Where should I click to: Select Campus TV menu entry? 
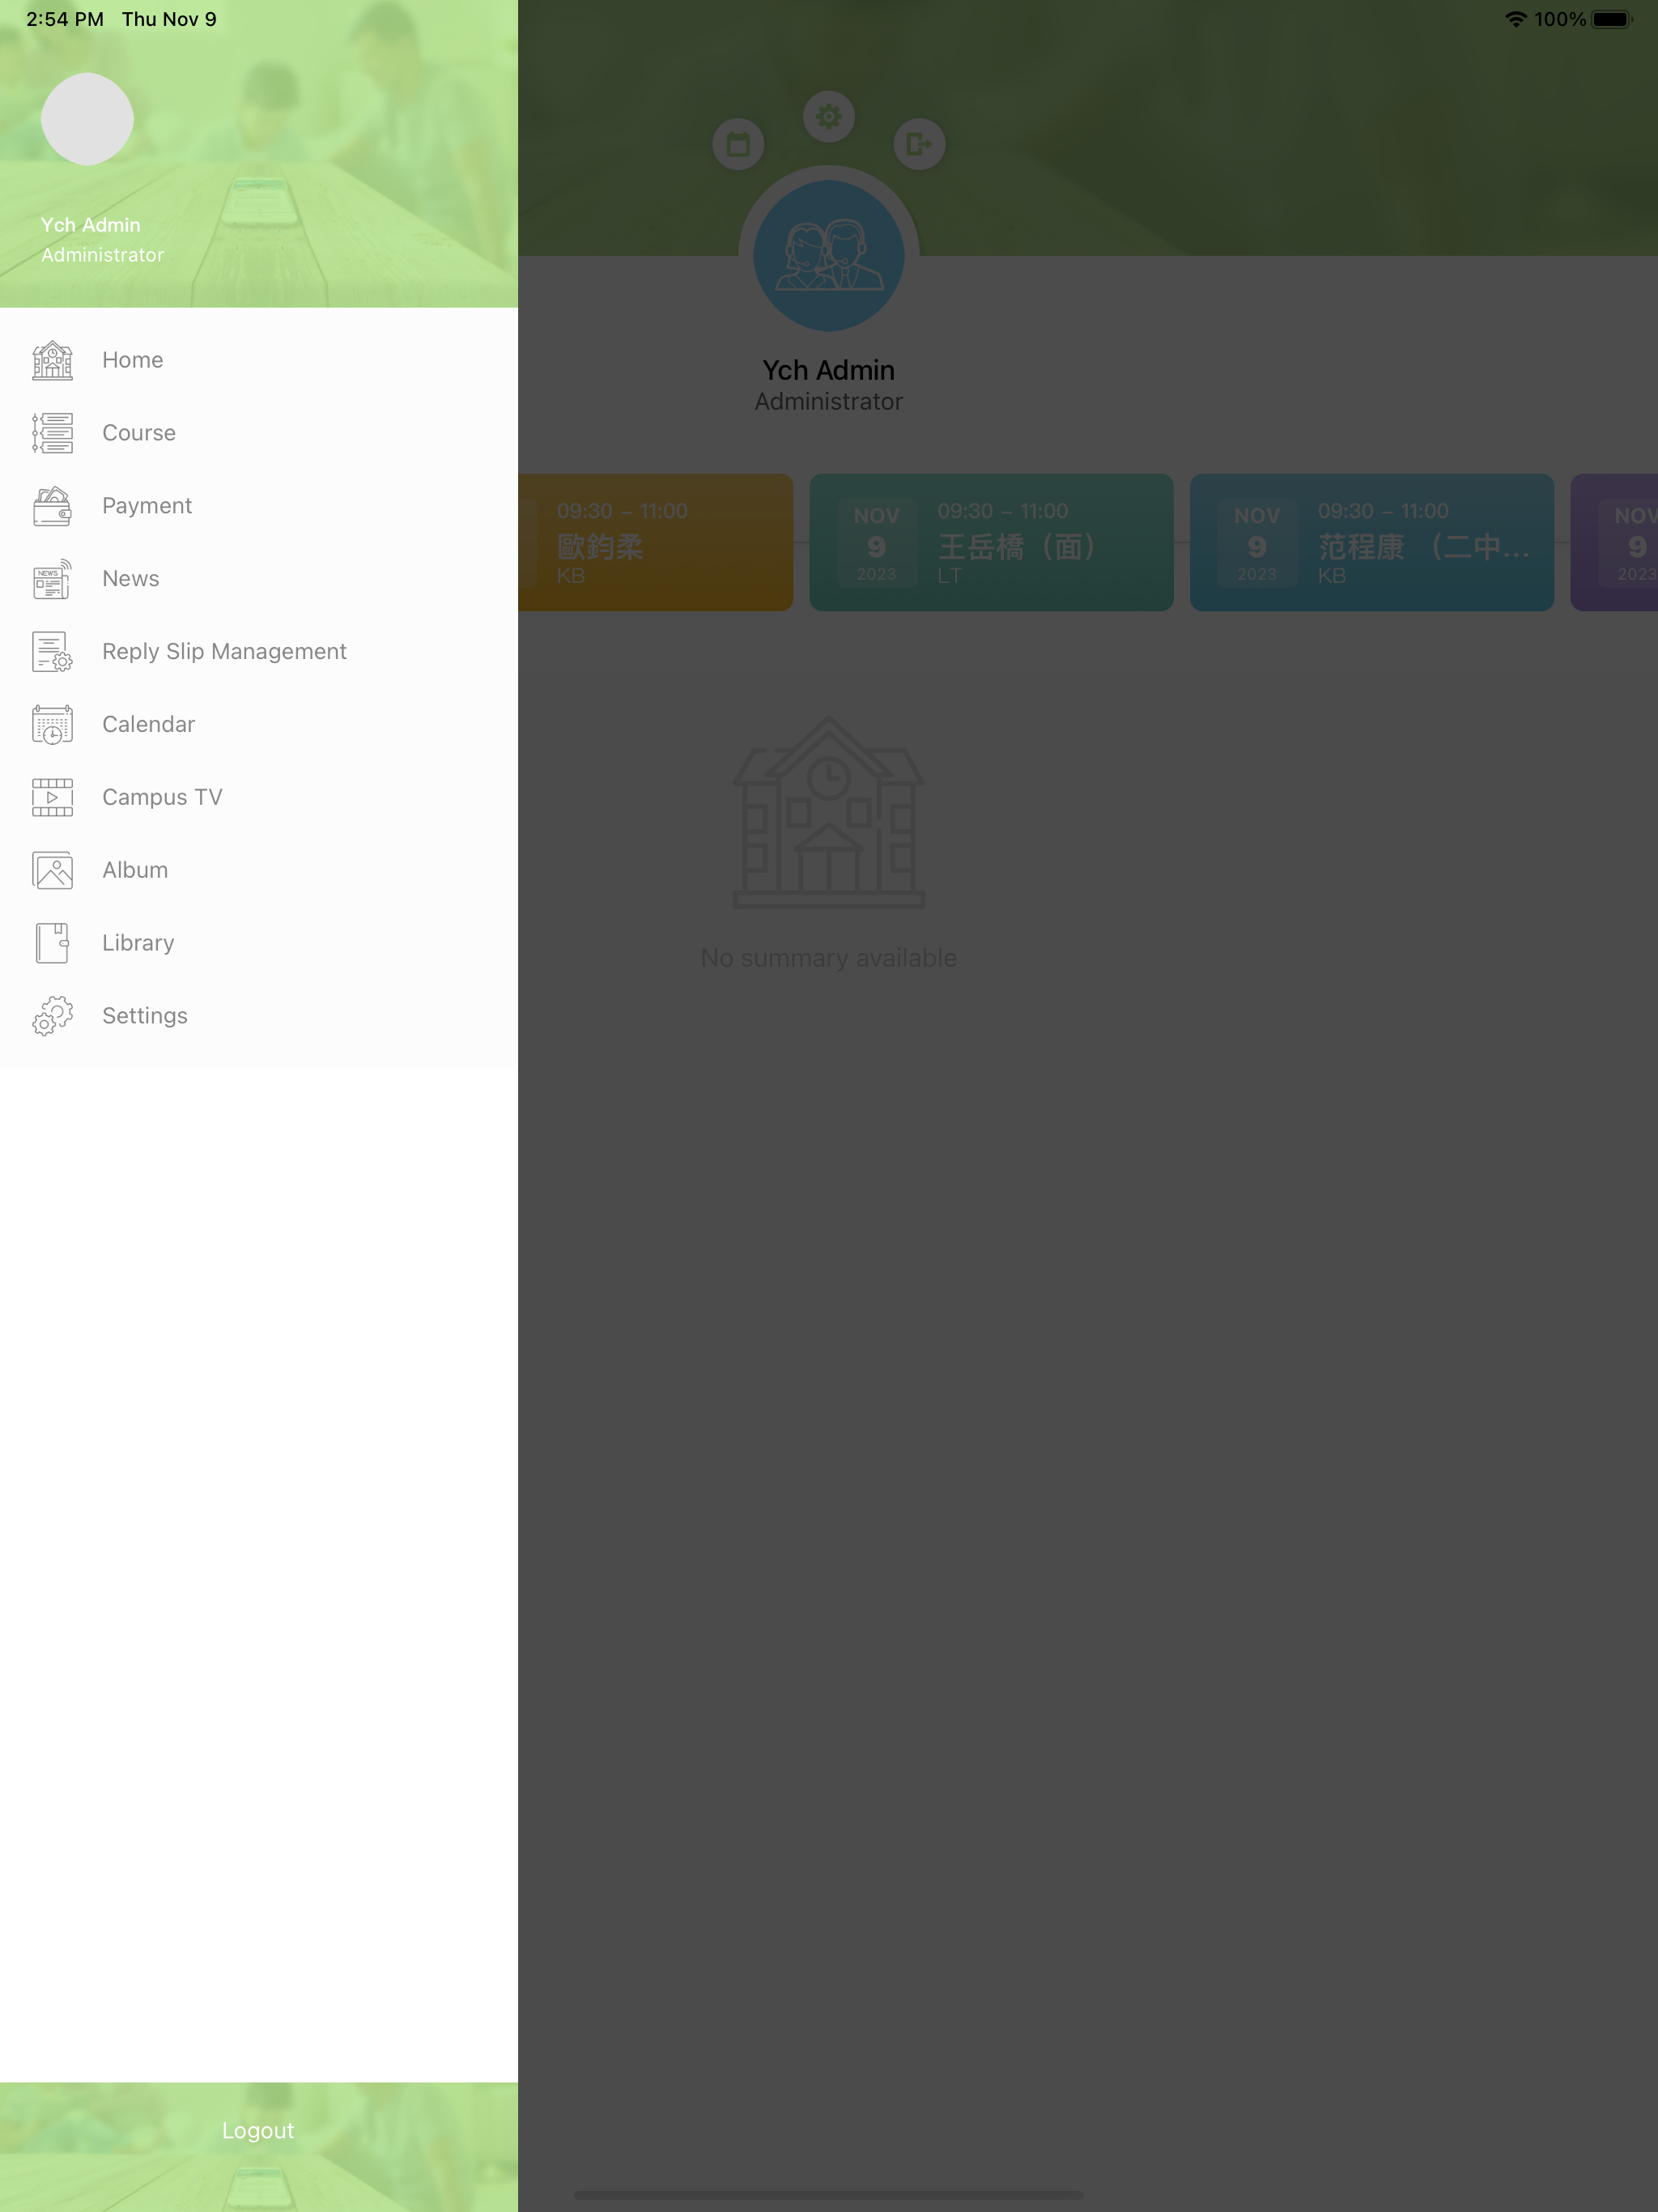click(259, 797)
